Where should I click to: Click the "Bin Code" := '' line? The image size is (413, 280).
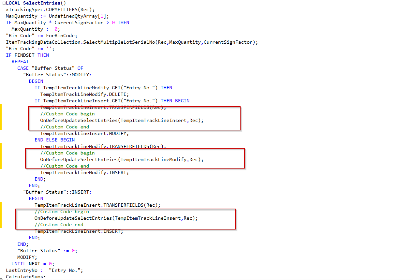[30, 49]
